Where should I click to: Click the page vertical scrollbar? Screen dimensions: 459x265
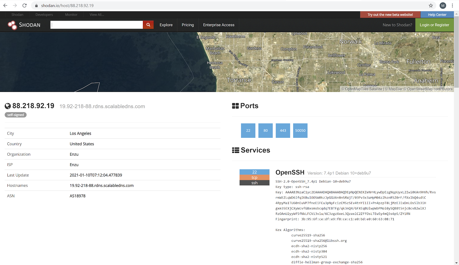[456, 52]
